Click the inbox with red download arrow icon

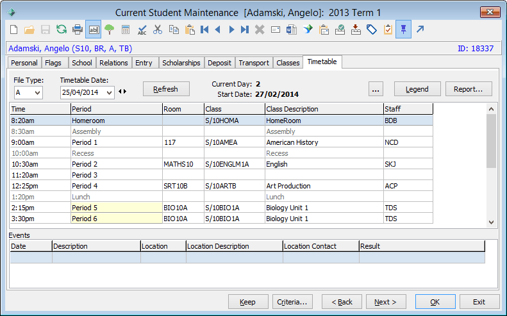click(356, 29)
